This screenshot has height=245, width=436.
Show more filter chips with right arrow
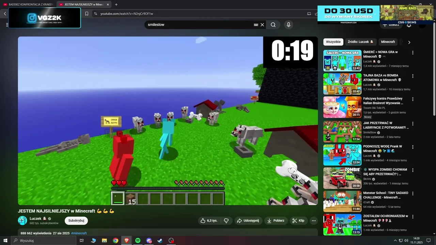tap(409, 42)
